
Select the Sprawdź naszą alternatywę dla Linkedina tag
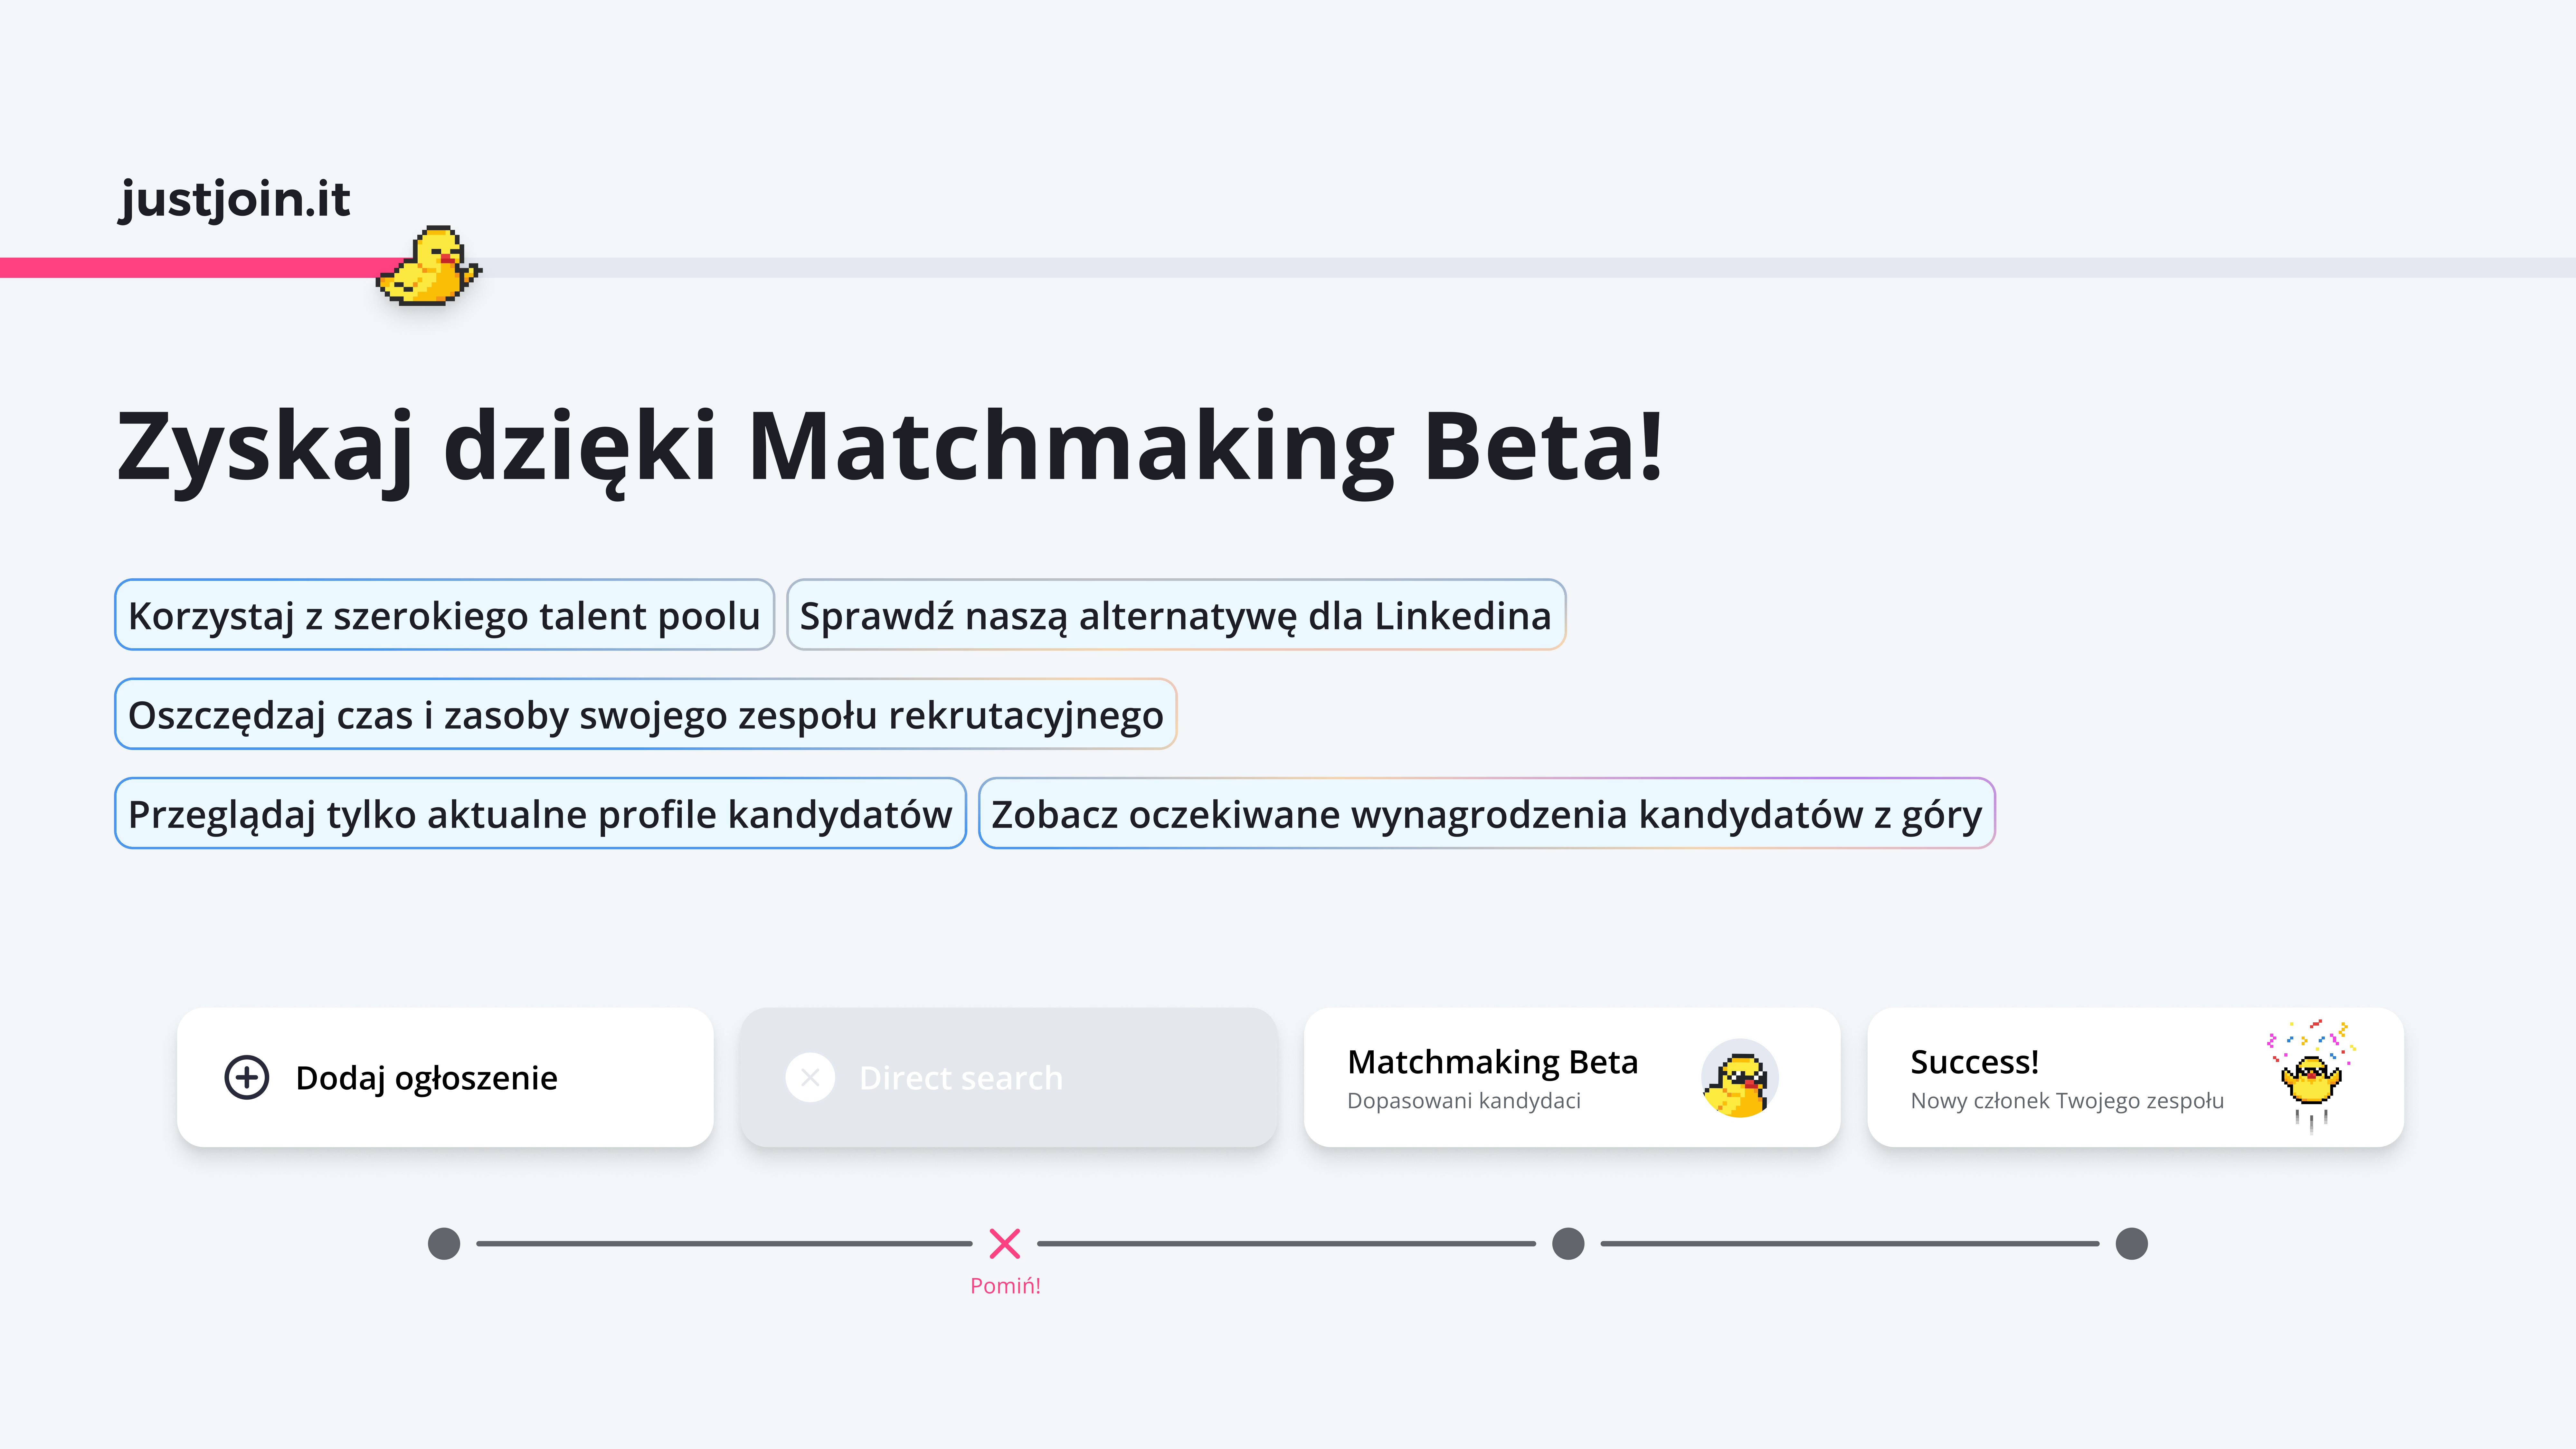click(1176, 615)
